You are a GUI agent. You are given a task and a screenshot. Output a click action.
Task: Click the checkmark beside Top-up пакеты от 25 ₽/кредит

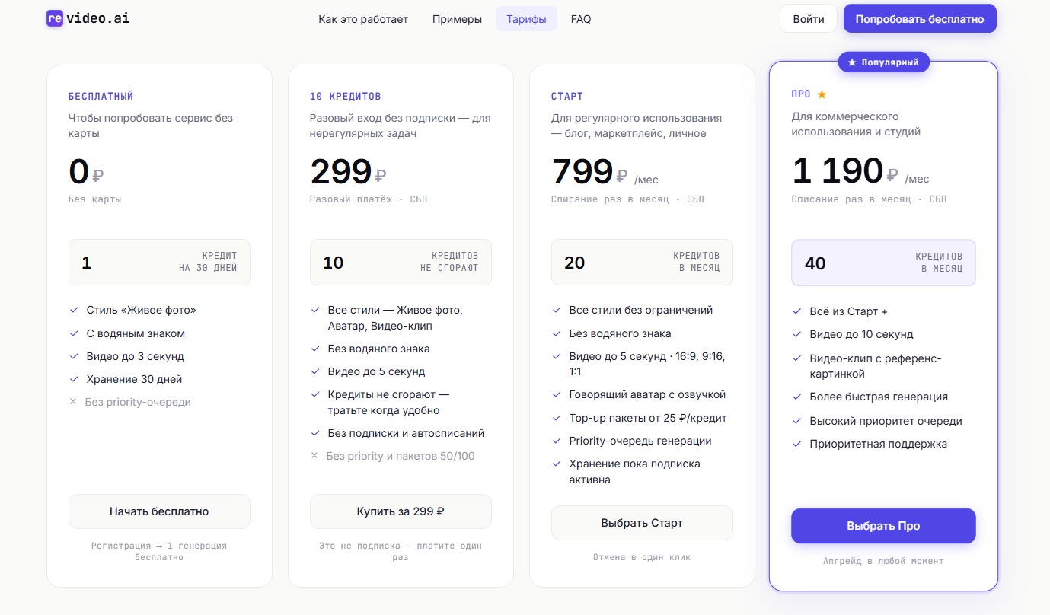pyautogui.click(x=557, y=418)
